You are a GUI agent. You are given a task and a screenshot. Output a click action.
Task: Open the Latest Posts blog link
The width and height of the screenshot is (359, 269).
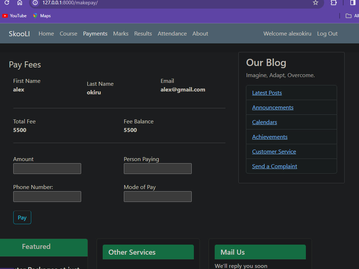[267, 93]
